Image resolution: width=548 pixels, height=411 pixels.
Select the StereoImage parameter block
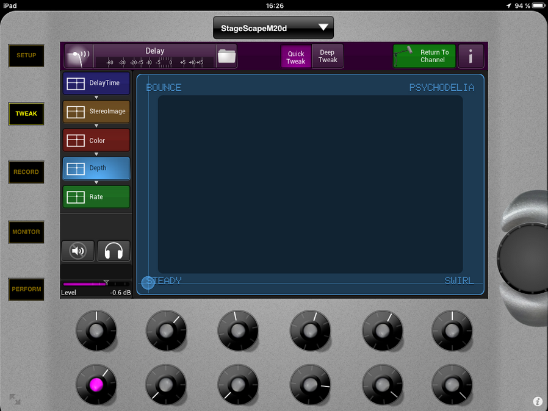pyautogui.click(x=96, y=112)
